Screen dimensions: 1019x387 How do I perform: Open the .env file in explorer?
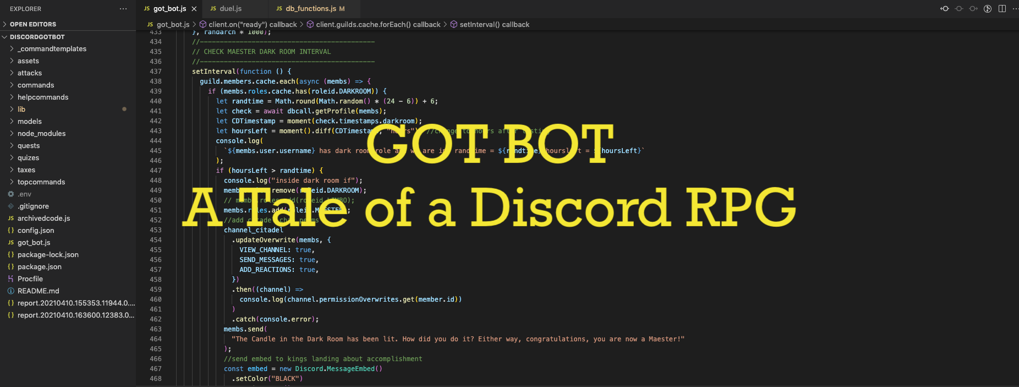[24, 194]
